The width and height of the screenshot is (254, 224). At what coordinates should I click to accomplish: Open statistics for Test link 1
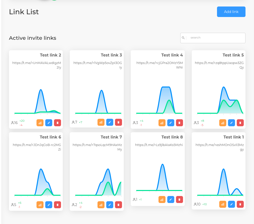[x=223, y=204]
